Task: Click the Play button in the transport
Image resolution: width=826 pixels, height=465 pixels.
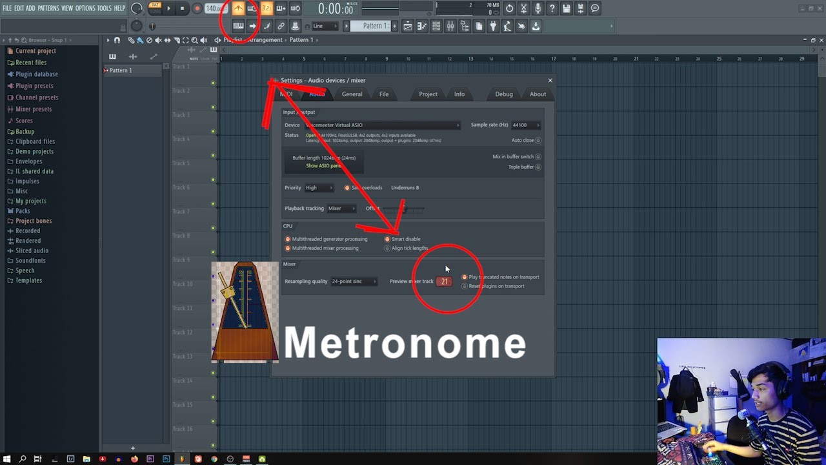Action: pos(169,8)
